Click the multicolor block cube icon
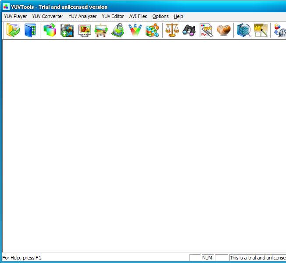Image resolution: width=286 pixels, height=263 pixels. pyautogui.click(x=152, y=30)
